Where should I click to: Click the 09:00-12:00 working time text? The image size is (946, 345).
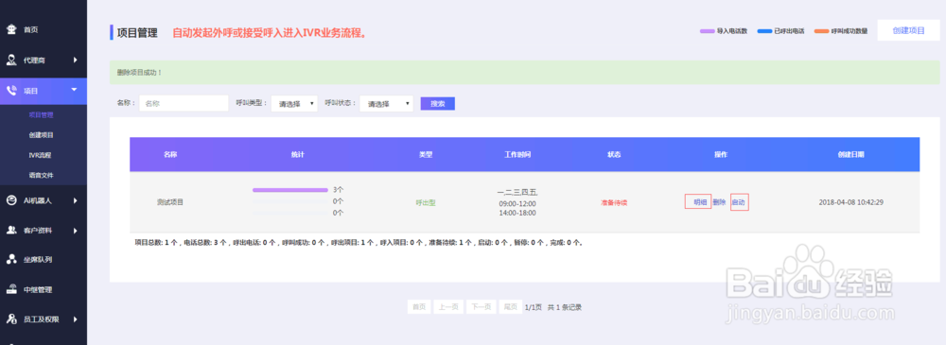click(517, 203)
